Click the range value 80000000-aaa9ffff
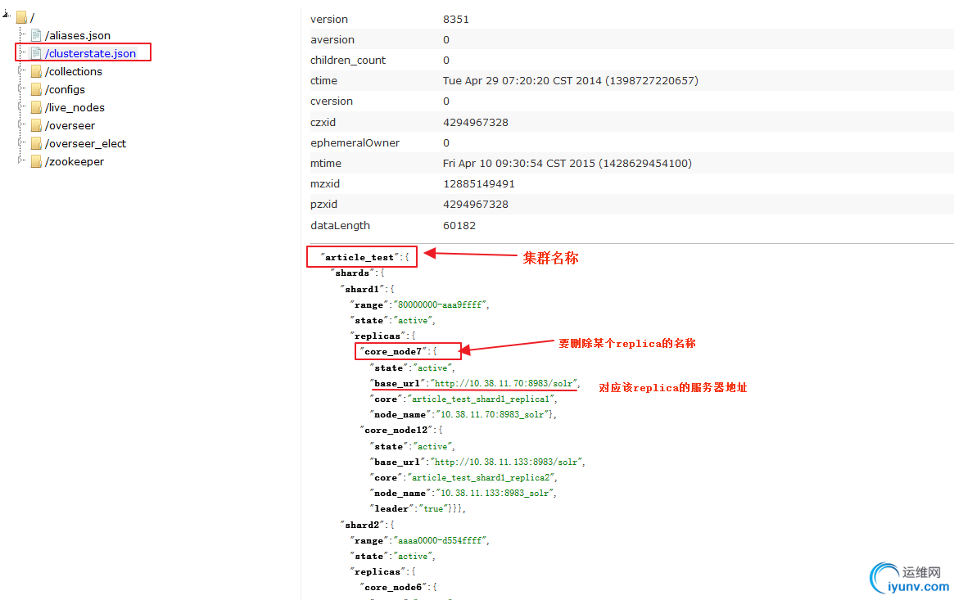Screen dimensions: 954x600 441,305
